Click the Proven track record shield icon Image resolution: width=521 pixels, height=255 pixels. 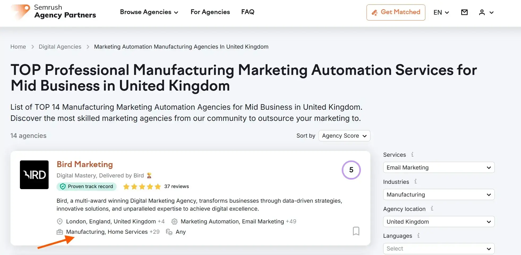[63, 186]
